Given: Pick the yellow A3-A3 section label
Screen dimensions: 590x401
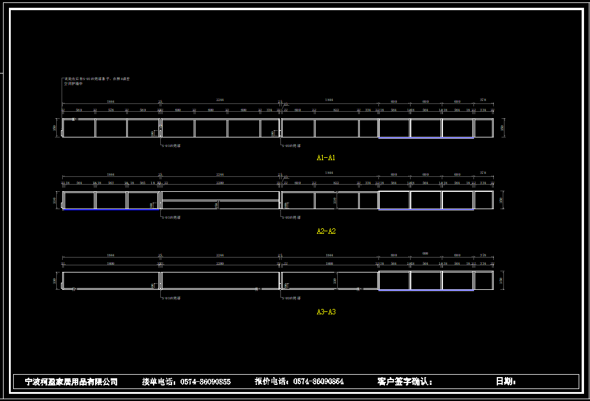Looking at the screenshot, I should pos(326,312).
